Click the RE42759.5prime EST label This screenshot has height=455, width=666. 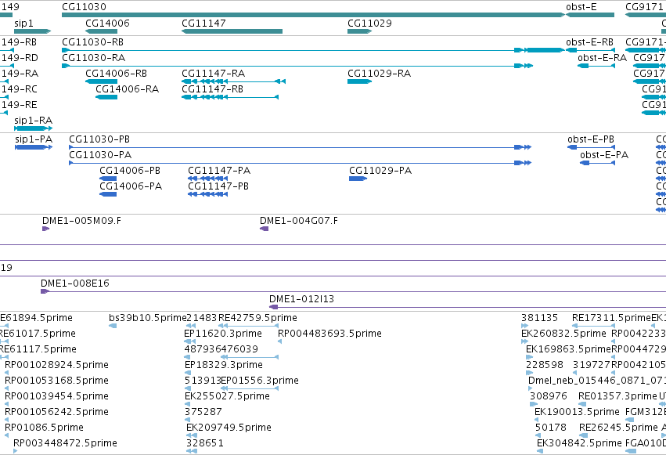(257, 318)
